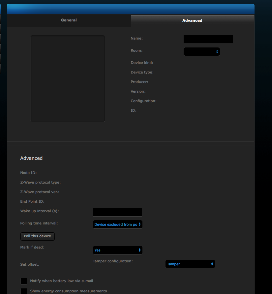
Task: Select the Advanced tab
Action: coord(192,20)
